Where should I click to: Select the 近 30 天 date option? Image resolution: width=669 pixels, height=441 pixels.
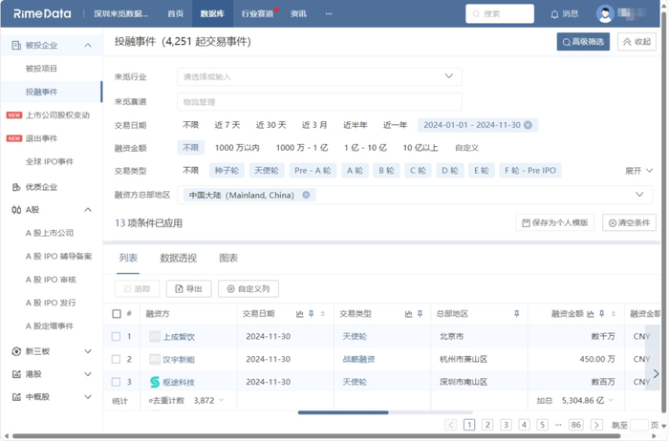pos(270,125)
